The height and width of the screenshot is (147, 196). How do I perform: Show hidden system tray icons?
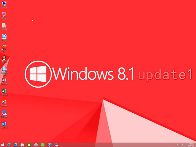(175, 145)
